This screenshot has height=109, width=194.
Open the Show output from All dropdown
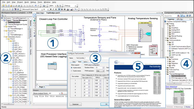pyautogui.click(x=60, y=93)
